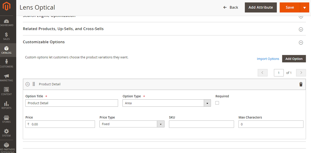This screenshot has height=153, width=311.
Task: Open the Save button dropdown arrow
Action: pos(304,8)
